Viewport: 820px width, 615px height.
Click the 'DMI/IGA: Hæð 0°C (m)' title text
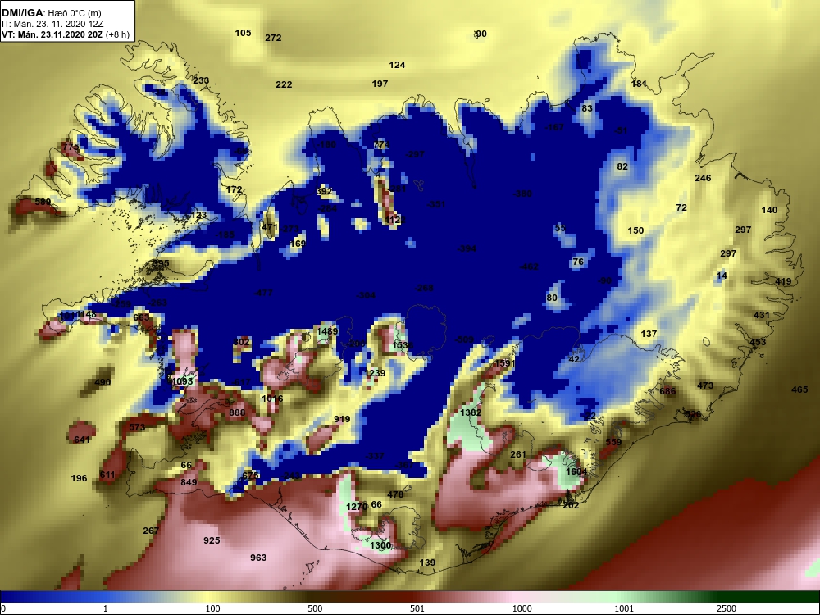[x=51, y=13]
